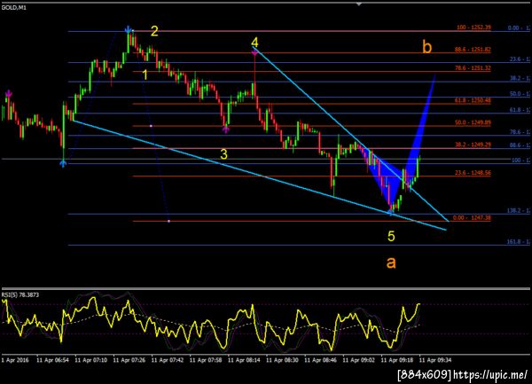Select the orange Fibonacci label 61.8 - 1250.48
Viewport: 532px width, 384px height.
473,100
